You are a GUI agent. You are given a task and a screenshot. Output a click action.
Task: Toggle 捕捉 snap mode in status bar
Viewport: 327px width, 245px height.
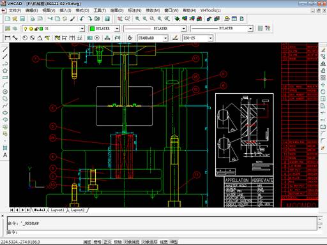(87, 242)
